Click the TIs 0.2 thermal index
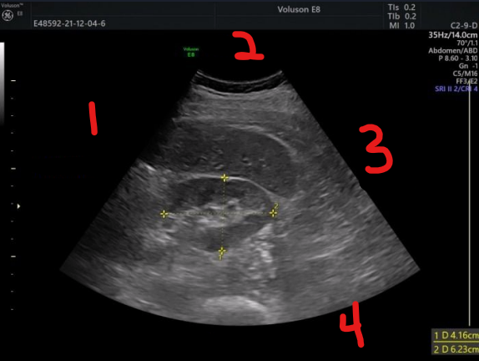Screen dimensions: 479x361 click(401, 8)
